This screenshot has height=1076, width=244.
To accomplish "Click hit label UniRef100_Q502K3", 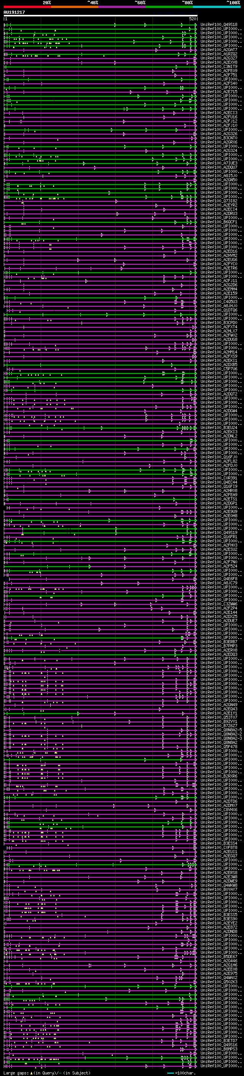I will (x=219, y=982).
